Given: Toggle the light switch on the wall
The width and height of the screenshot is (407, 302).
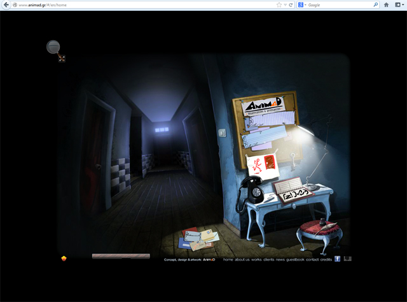Looking at the screenshot, I should pos(222,133).
